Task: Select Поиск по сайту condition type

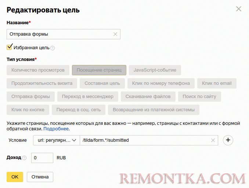Action: [x=199, y=96]
